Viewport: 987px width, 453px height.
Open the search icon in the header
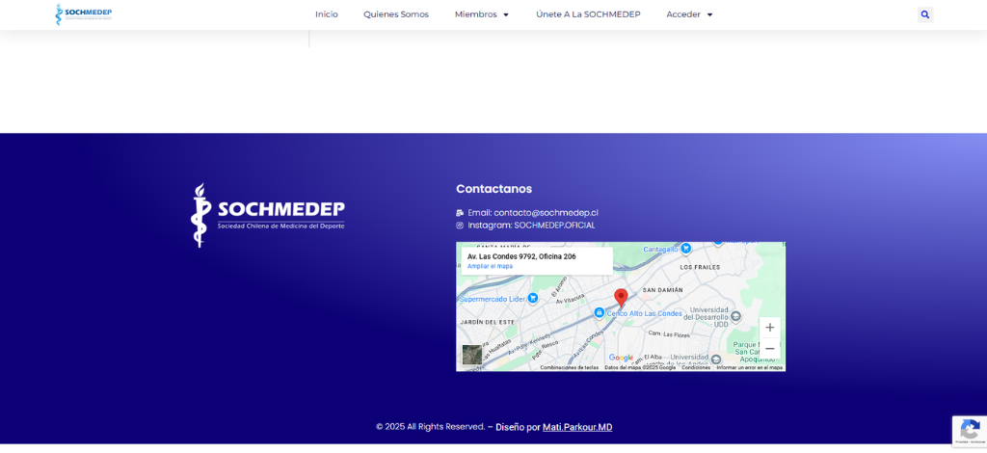point(925,14)
